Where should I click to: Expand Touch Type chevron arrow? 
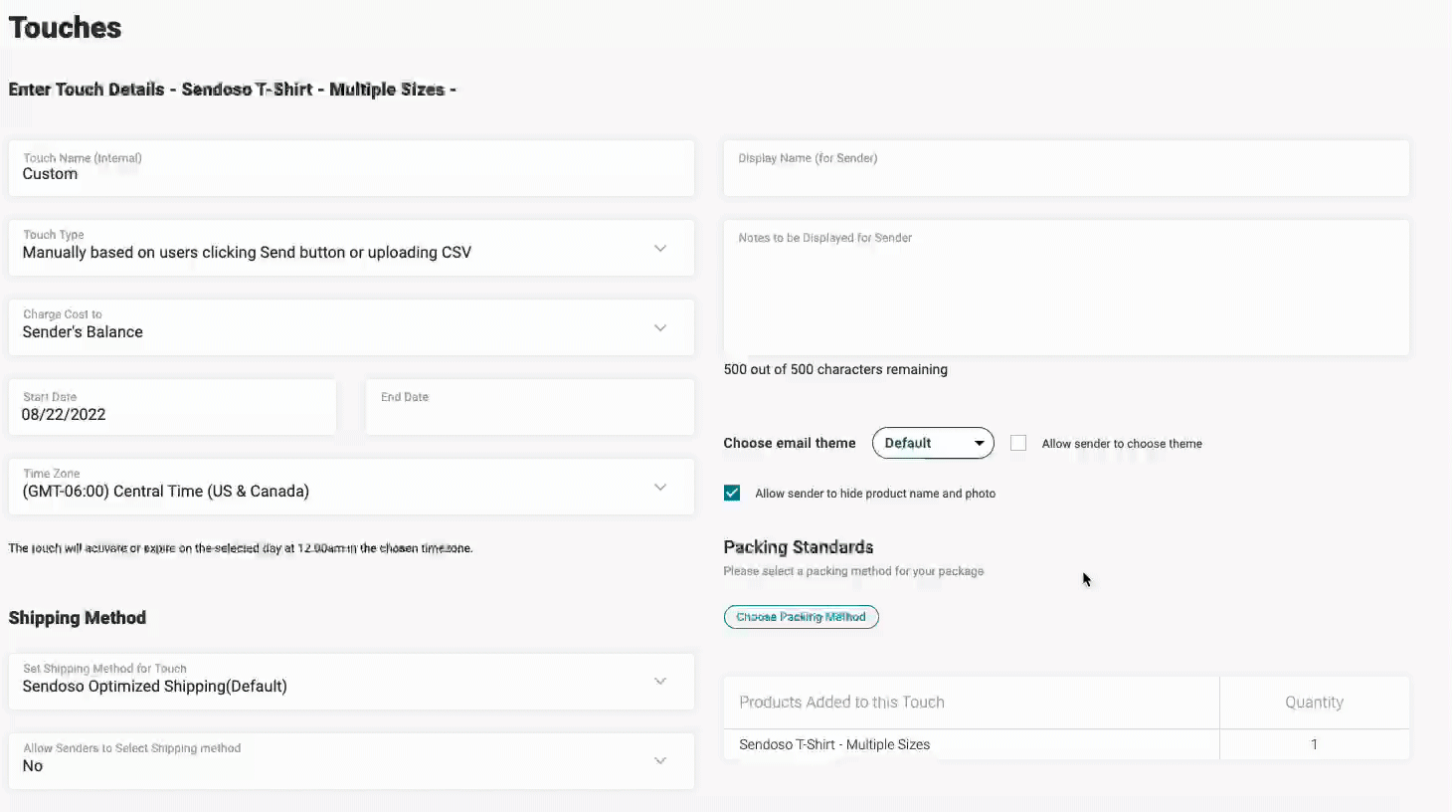660,248
